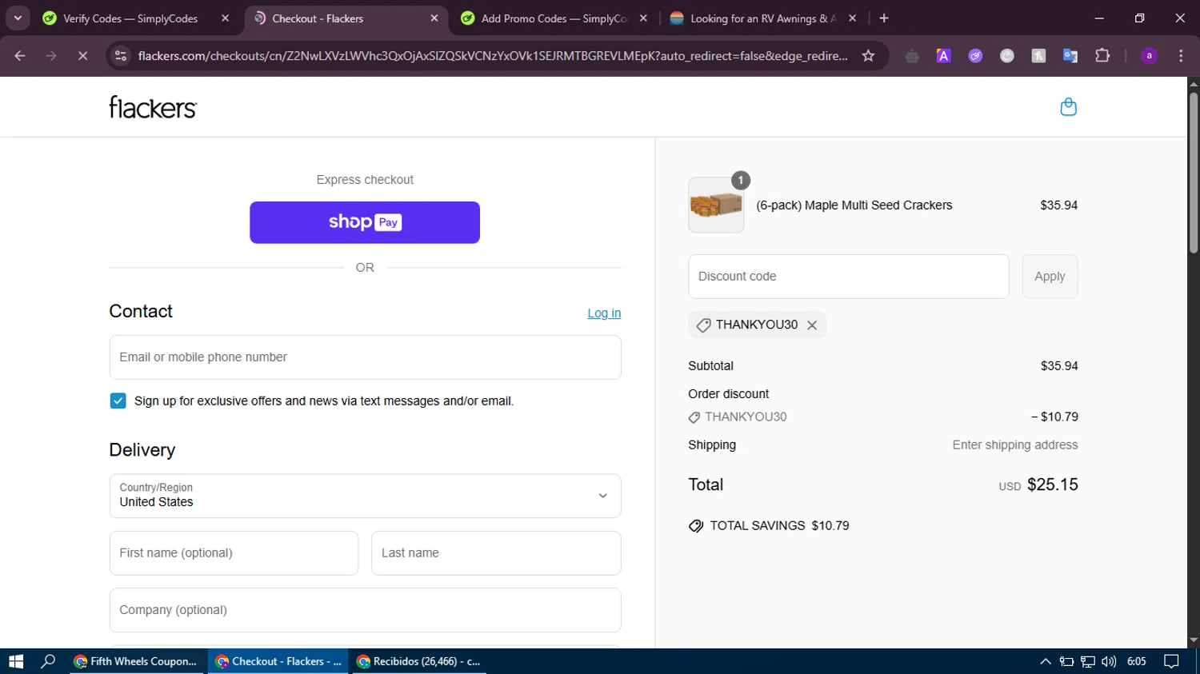Click the gray square extension icon
1200x674 pixels.
pos(1038,55)
